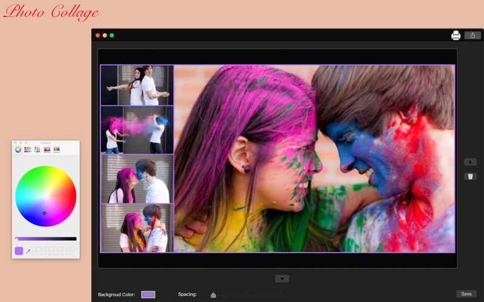The width and height of the screenshot is (484, 302).
Task: Select the color wheel tab in Colors
Action: (x=18, y=149)
